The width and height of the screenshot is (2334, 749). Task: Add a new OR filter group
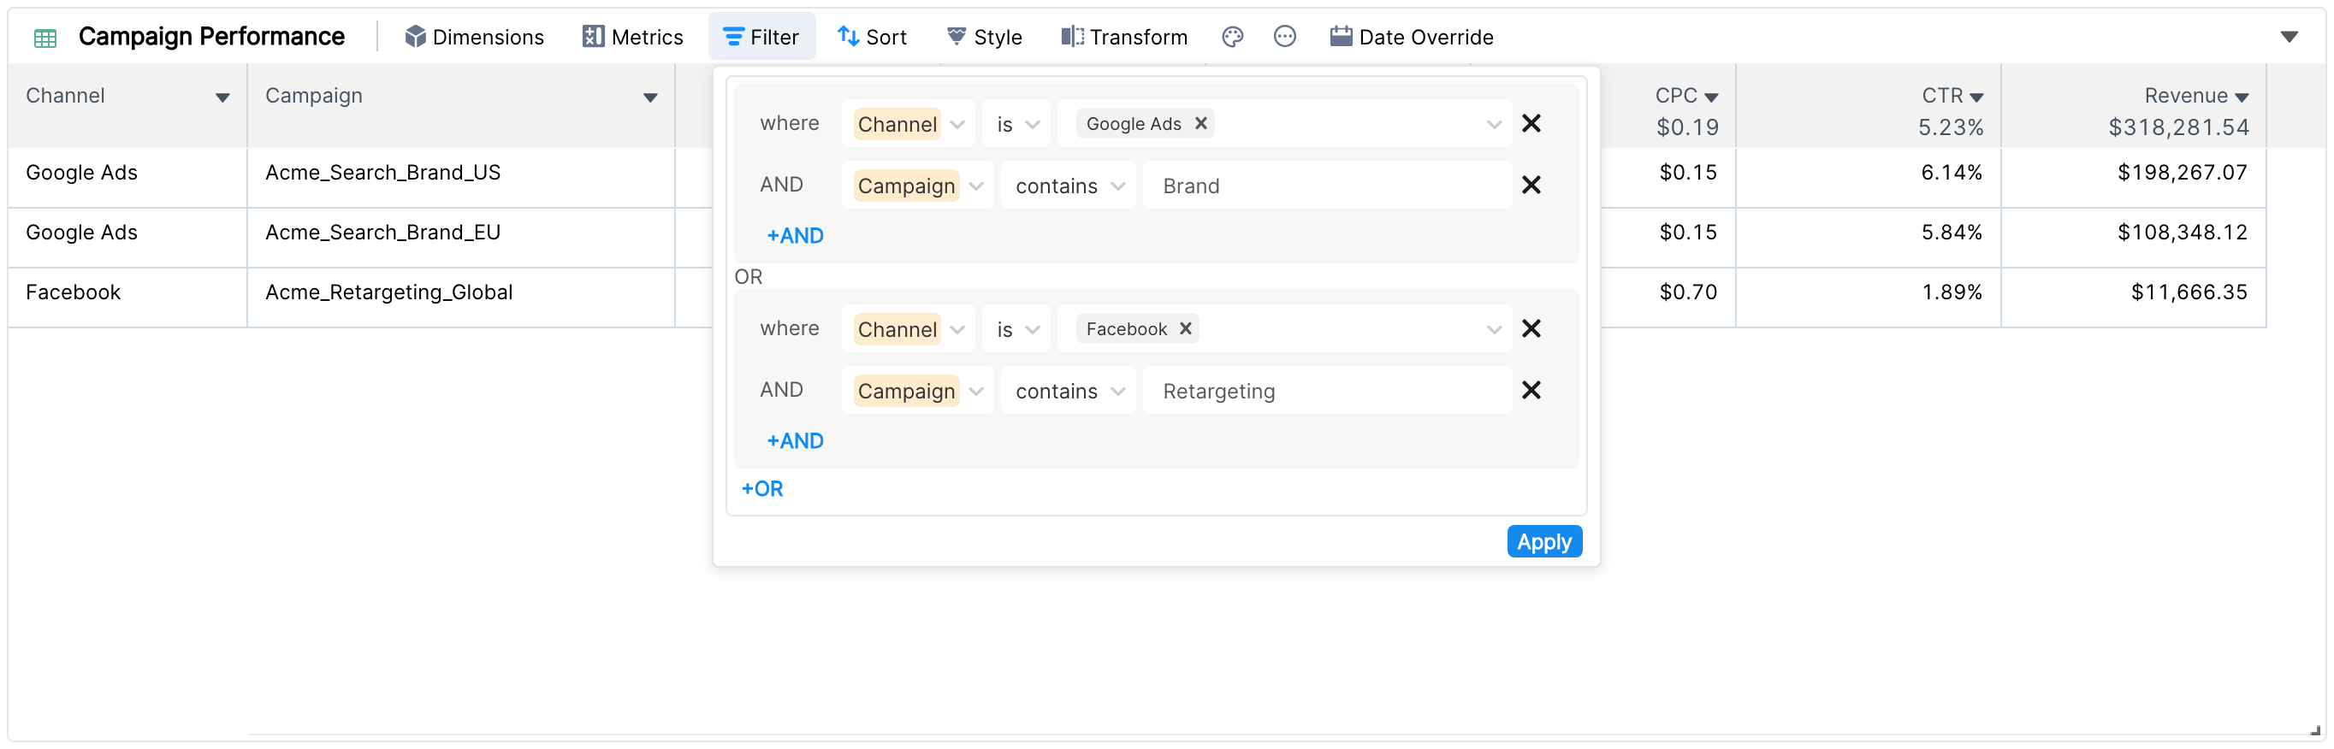[762, 489]
